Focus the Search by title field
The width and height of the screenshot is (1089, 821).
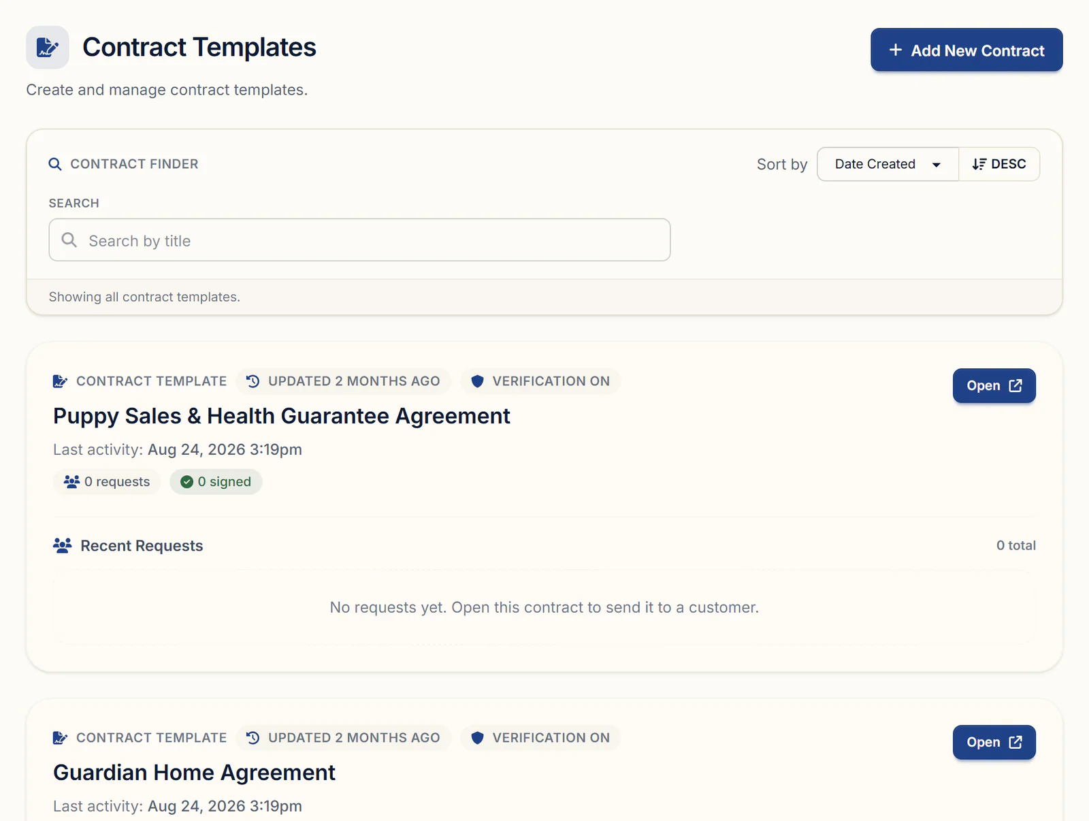(x=359, y=240)
